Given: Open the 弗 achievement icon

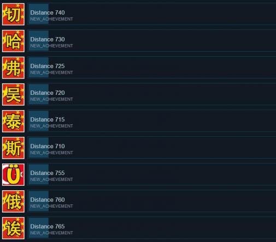Looking at the screenshot, I should [13, 68].
